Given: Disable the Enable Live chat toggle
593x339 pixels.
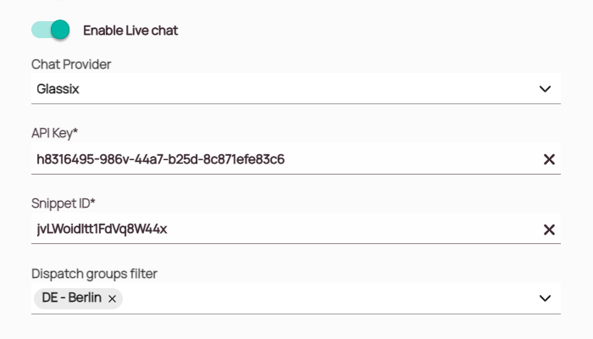Looking at the screenshot, I should (50, 31).
